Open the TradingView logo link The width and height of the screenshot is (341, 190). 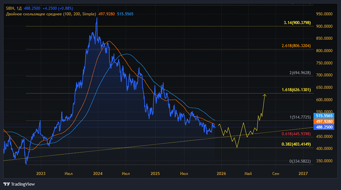(x=19, y=184)
